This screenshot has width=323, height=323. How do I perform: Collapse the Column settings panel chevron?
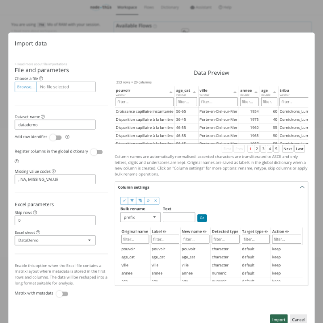pos(302,187)
